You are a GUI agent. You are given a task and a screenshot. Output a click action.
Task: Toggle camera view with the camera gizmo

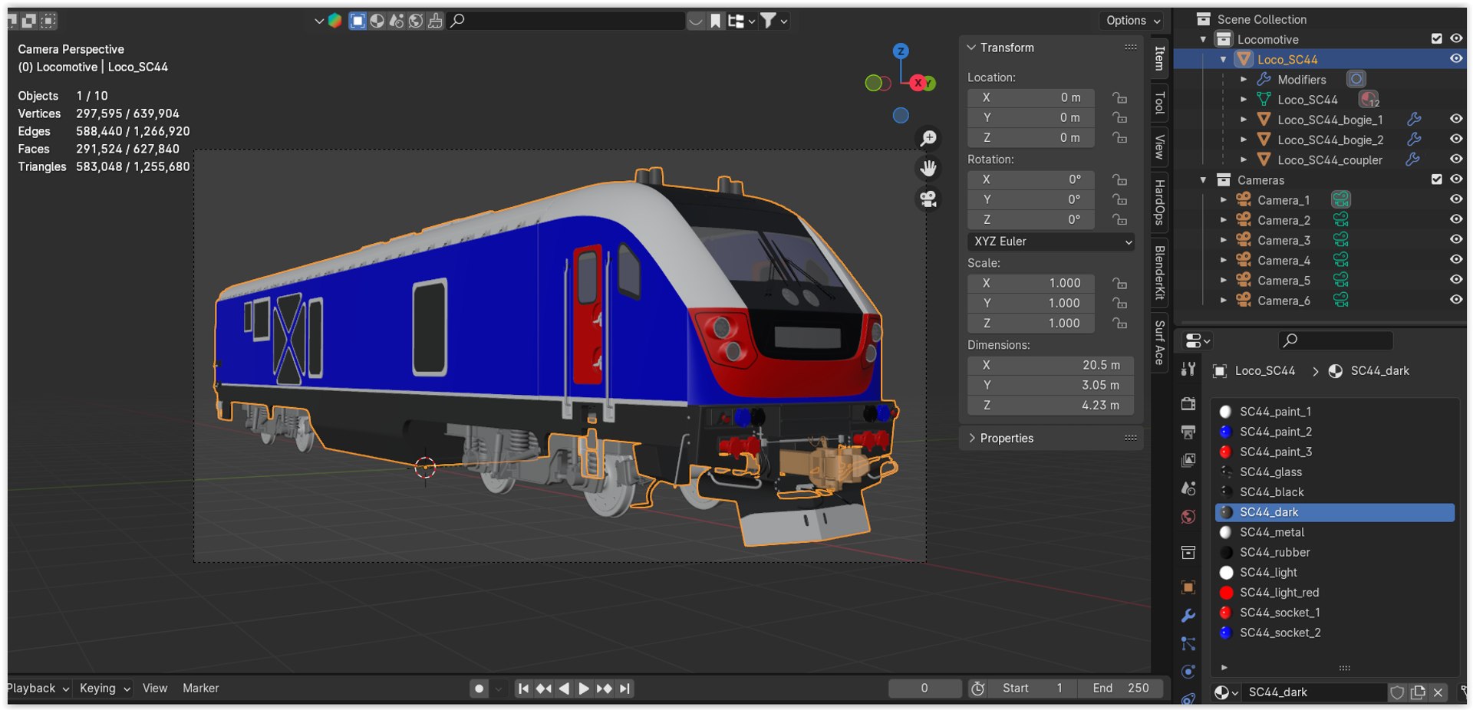pyautogui.click(x=928, y=199)
